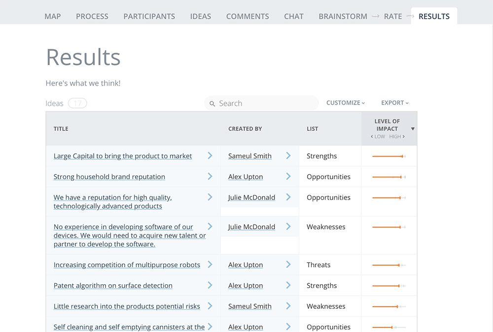This screenshot has width=493, height=332.
Task: Open the Customize dropdown
Action: tap(346, 103)
